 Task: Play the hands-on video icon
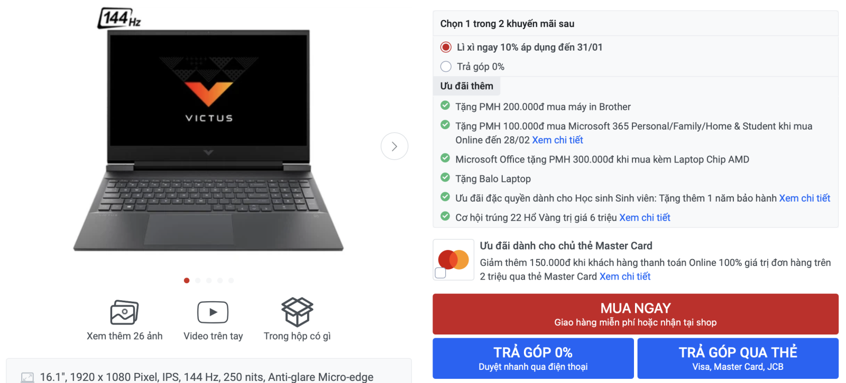pos(213,312)
